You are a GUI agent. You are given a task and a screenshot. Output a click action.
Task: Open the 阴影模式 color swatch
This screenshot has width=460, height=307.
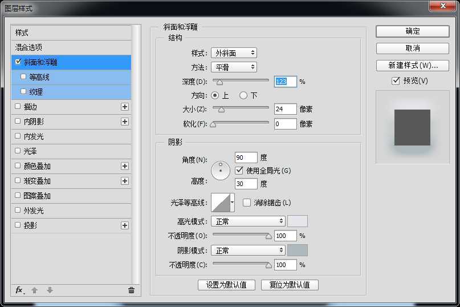tap(297, 250)
